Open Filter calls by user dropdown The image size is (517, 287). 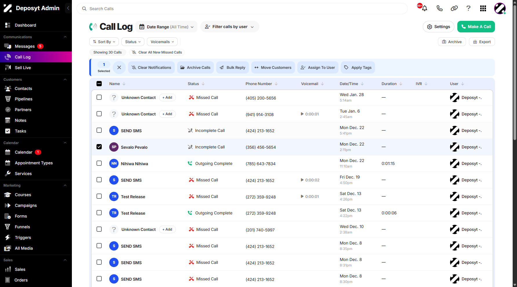click(230, 27)
